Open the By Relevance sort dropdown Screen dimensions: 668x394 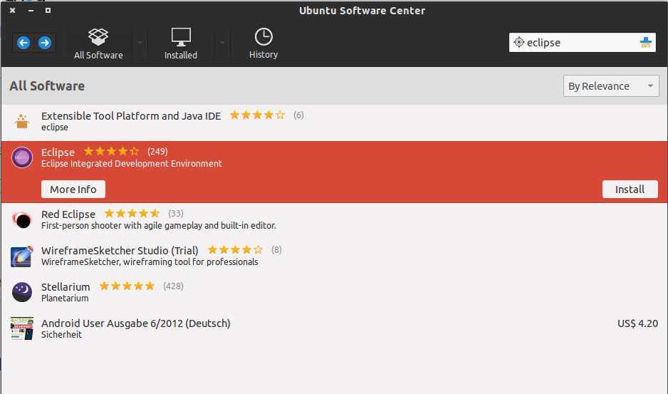[x=611, y=86]
